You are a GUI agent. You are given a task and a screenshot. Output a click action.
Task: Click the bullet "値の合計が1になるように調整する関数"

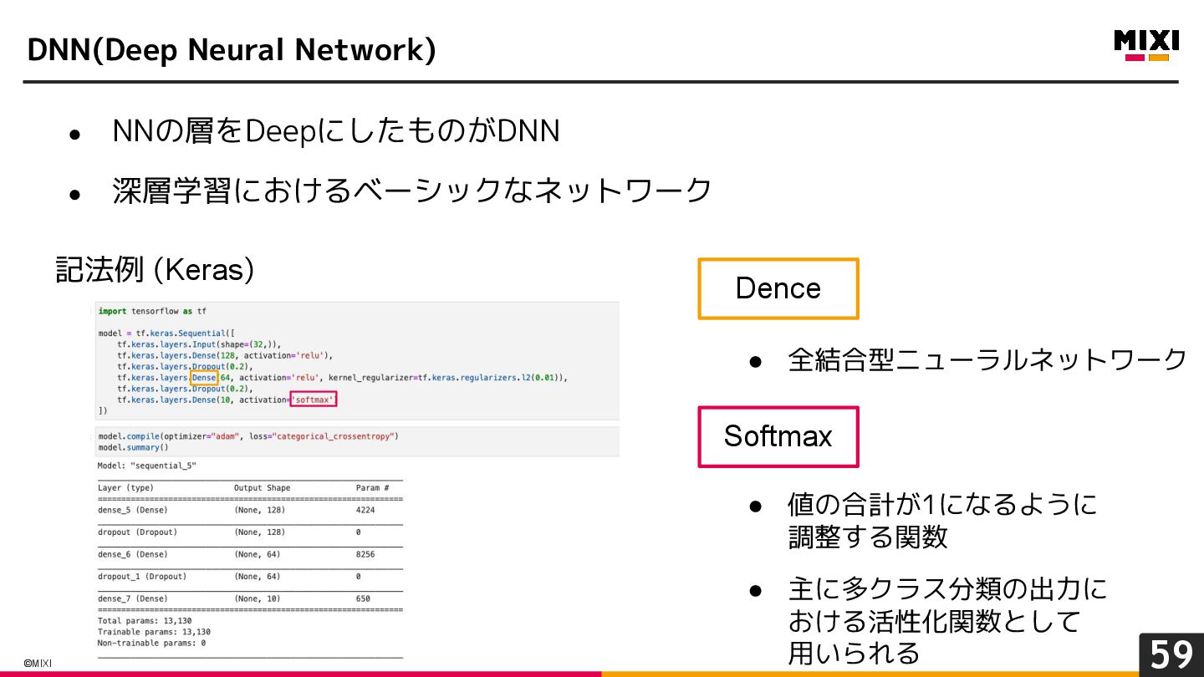pos(942,520)
